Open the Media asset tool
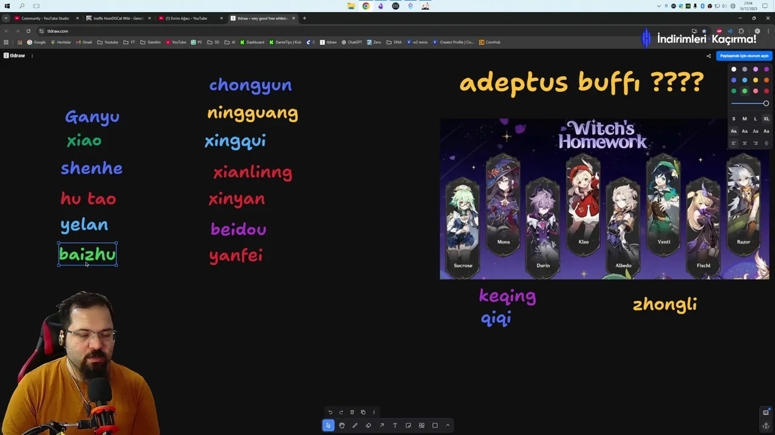 click(421, 425)
